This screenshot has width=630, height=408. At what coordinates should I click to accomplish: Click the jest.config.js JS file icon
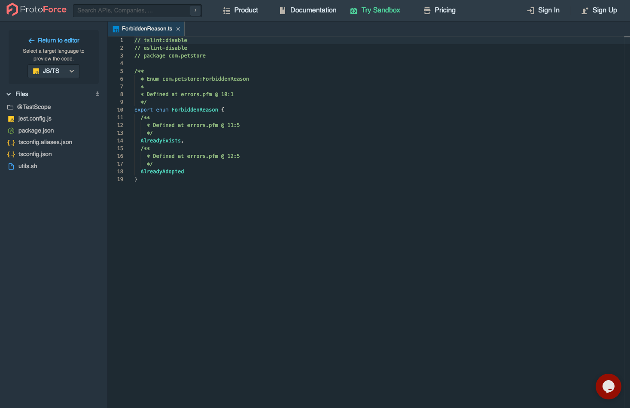(x=11, y=119)
